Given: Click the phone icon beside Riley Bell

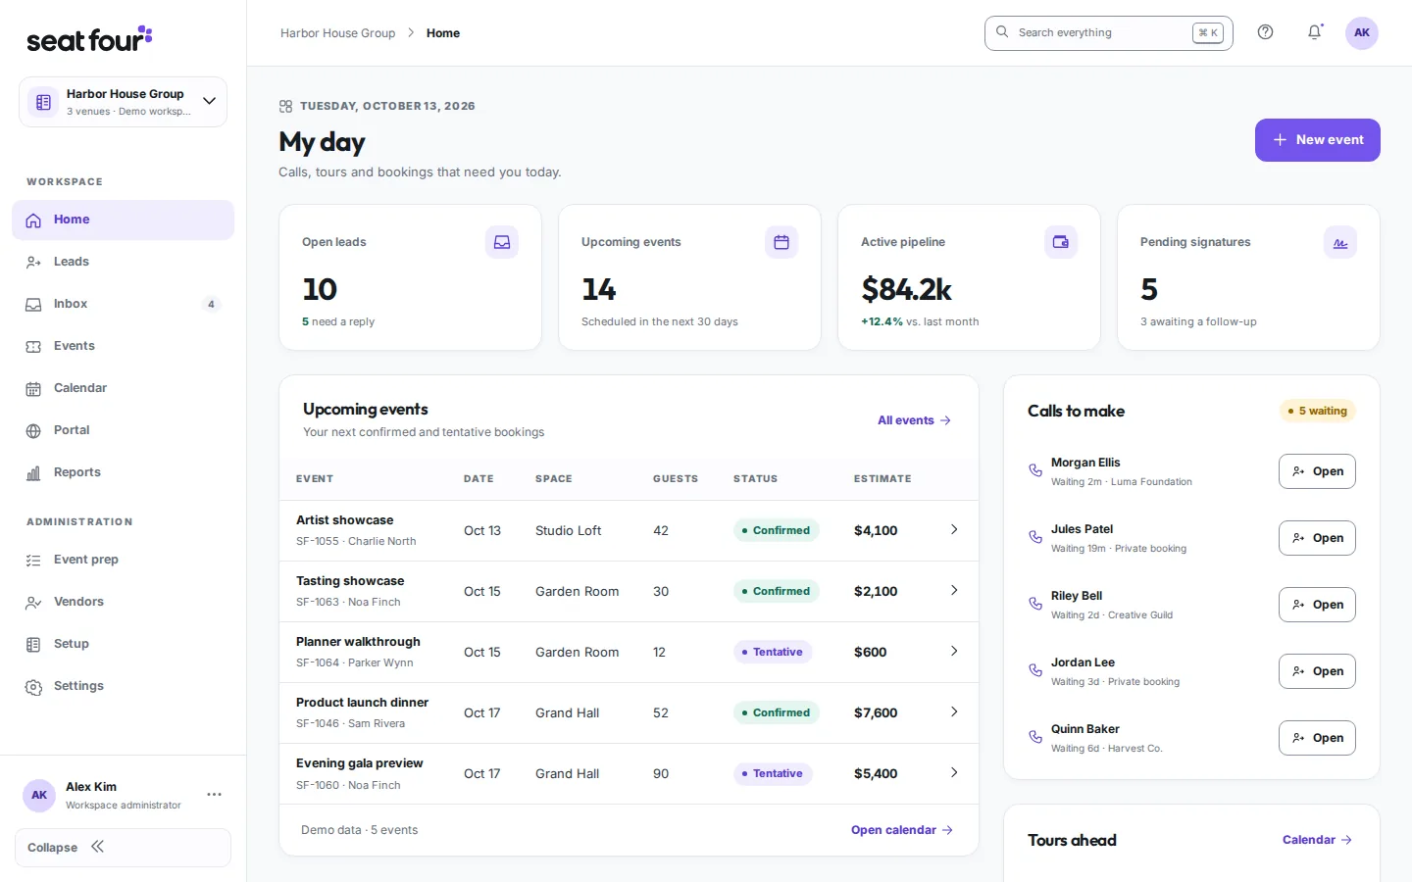Looking at the screenshot, I should 1035,604.
